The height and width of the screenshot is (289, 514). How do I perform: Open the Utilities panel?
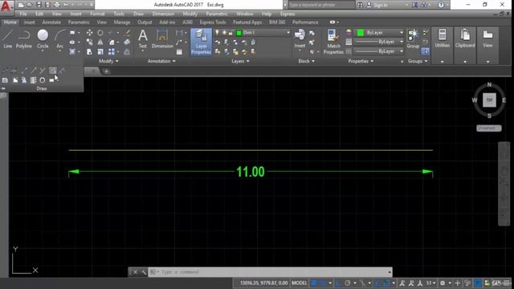442,39
